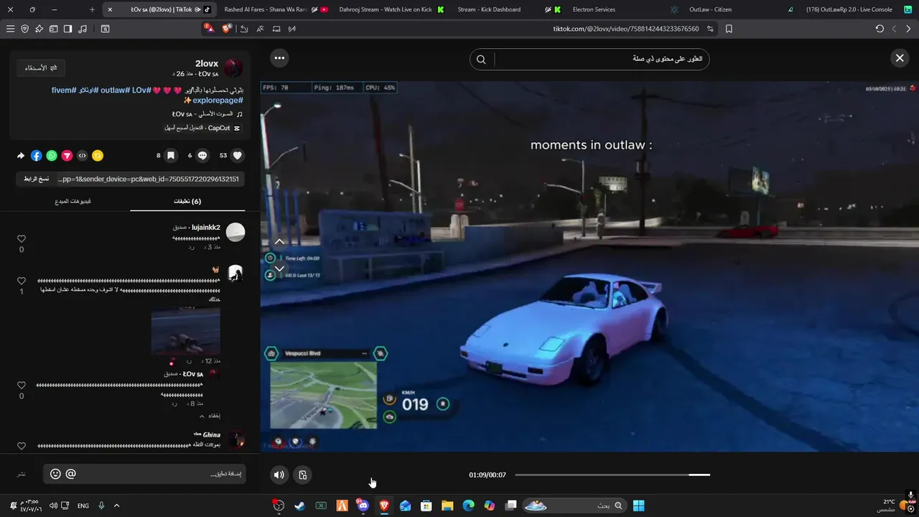Switch to the Comments (6) tab
The height and width of the screenshot is (517, 919).
pyautogui.click(x=187, y=201)
